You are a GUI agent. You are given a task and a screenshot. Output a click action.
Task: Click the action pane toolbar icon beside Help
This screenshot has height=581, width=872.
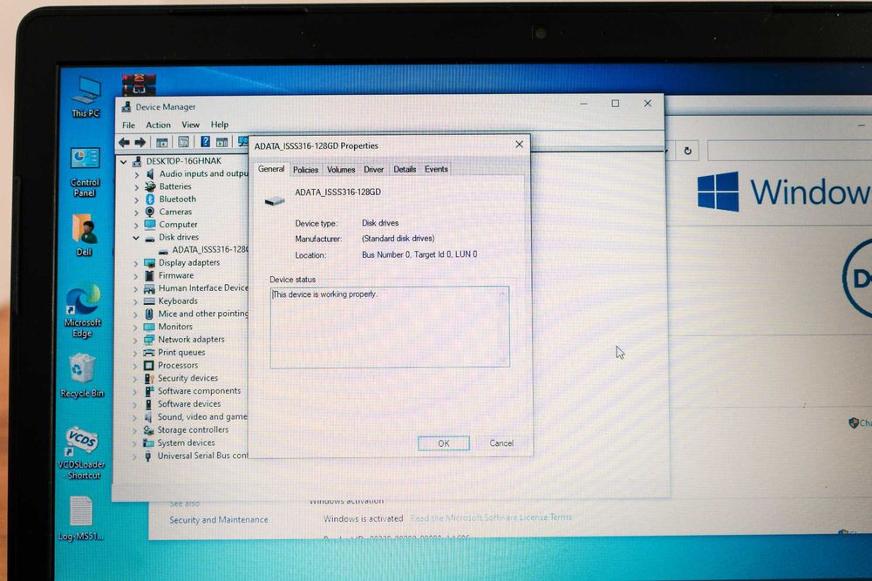221,142
